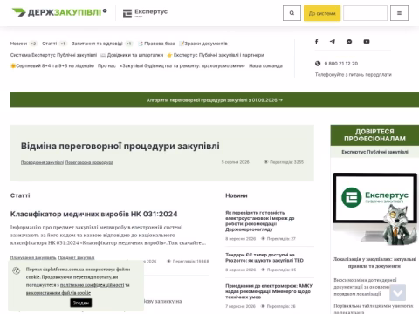This screenshot has width=419, height=314.
Task: Open the Предмет закупівлі tag
Action: pyautogui.click(x=76, y=257)
